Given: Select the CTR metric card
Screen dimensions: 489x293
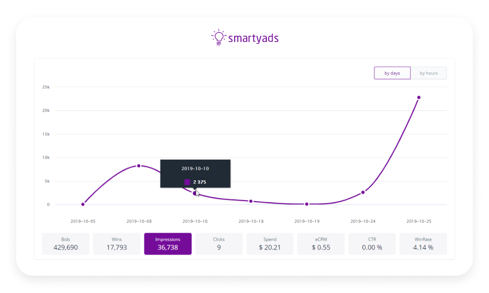Looking at the screenshot, I should [372, 244].
